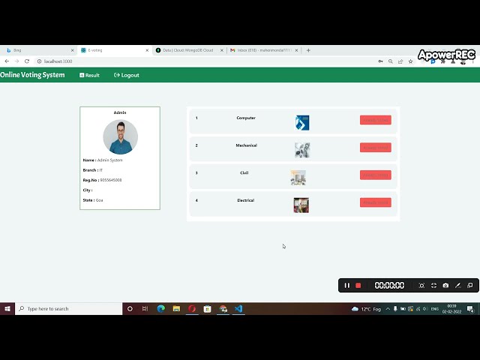Click the zoom magnifier icon in address bar
Screen dimensions: 480x360
tap(391, 61)
